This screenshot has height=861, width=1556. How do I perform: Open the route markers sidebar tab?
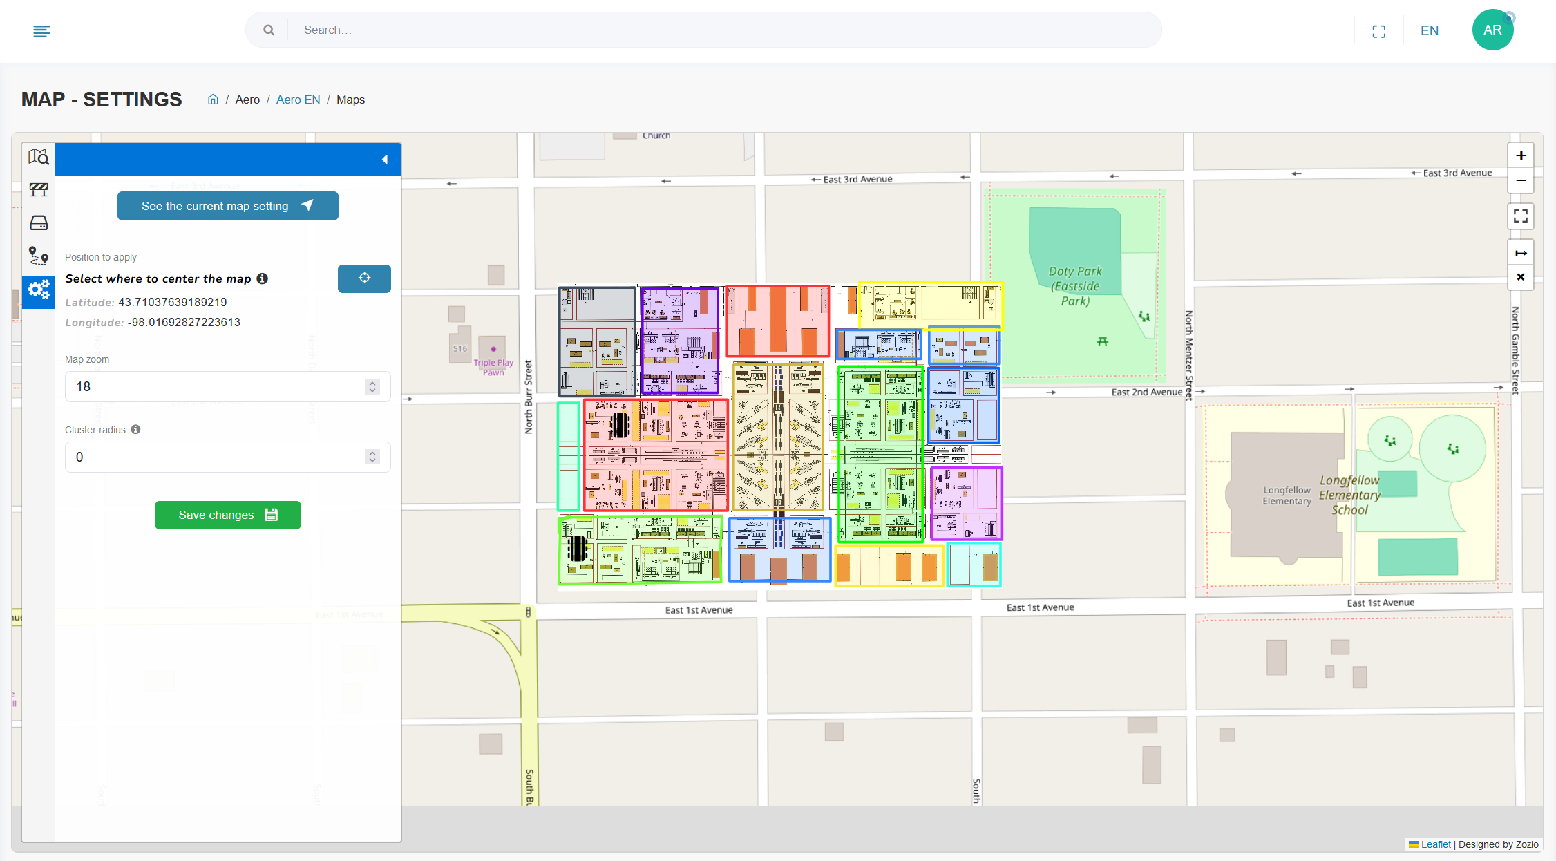click(39, 256)
